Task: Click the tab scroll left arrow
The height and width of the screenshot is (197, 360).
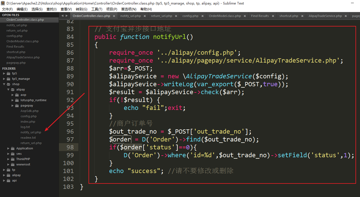Action: [63, 16]
